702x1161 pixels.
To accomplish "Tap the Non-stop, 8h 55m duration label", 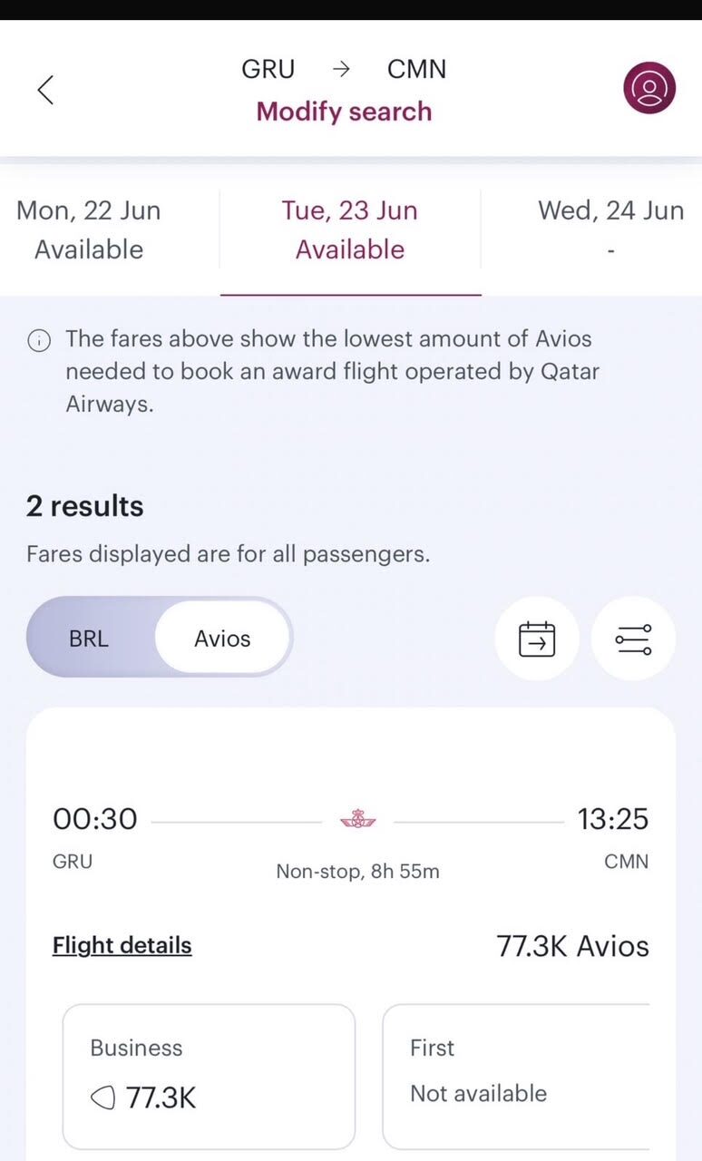I will (357, 872).
